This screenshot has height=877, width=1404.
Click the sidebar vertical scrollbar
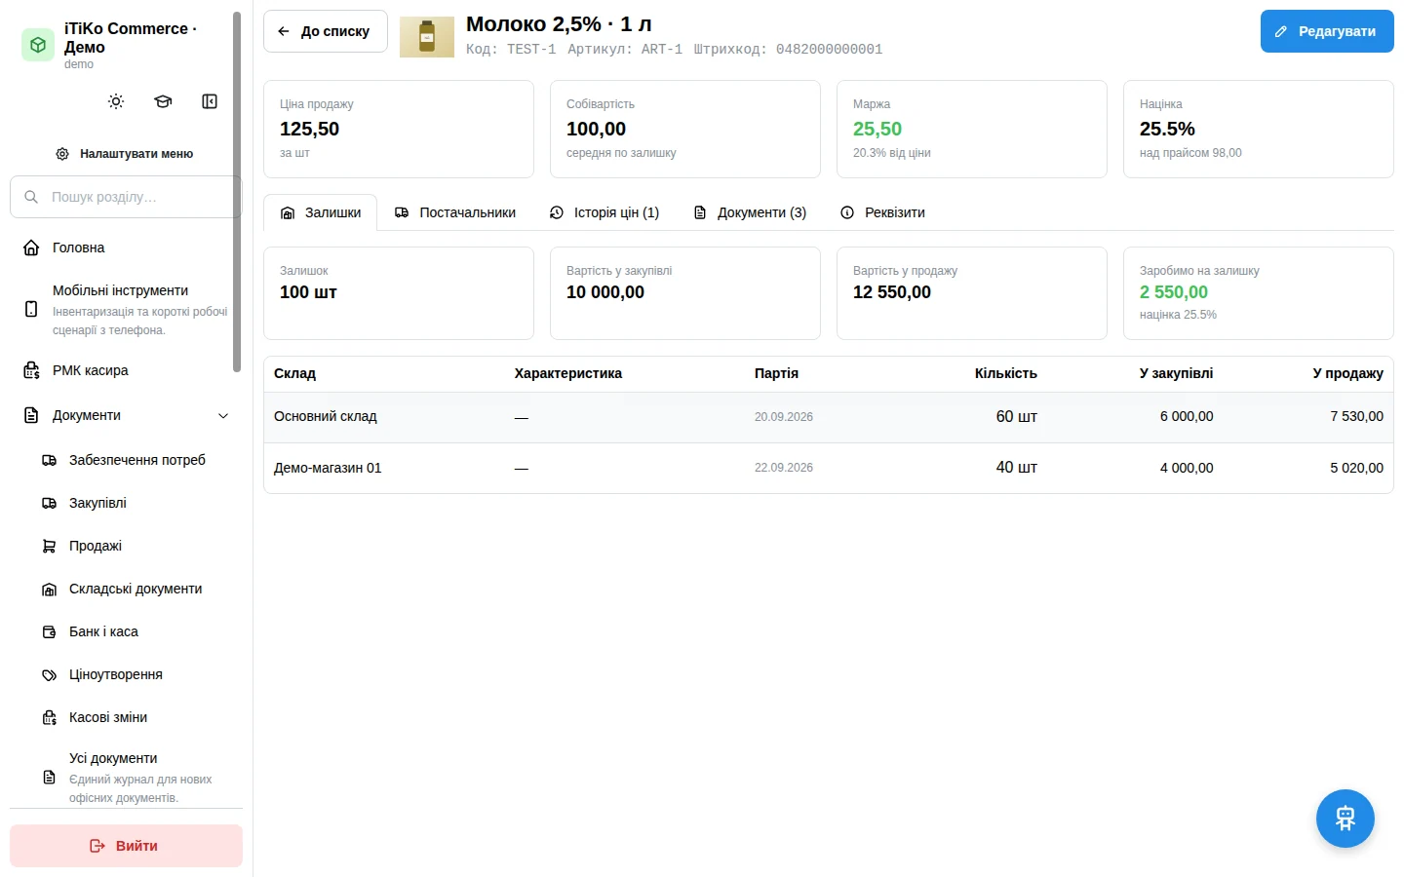pos(237,192)
